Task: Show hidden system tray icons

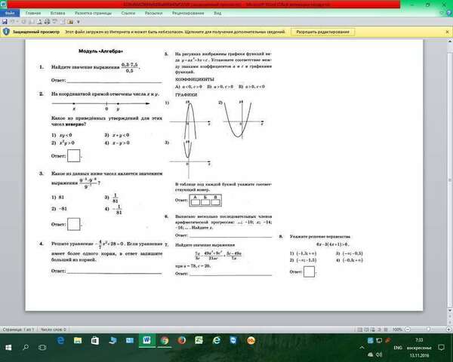Action: [362, 347]
